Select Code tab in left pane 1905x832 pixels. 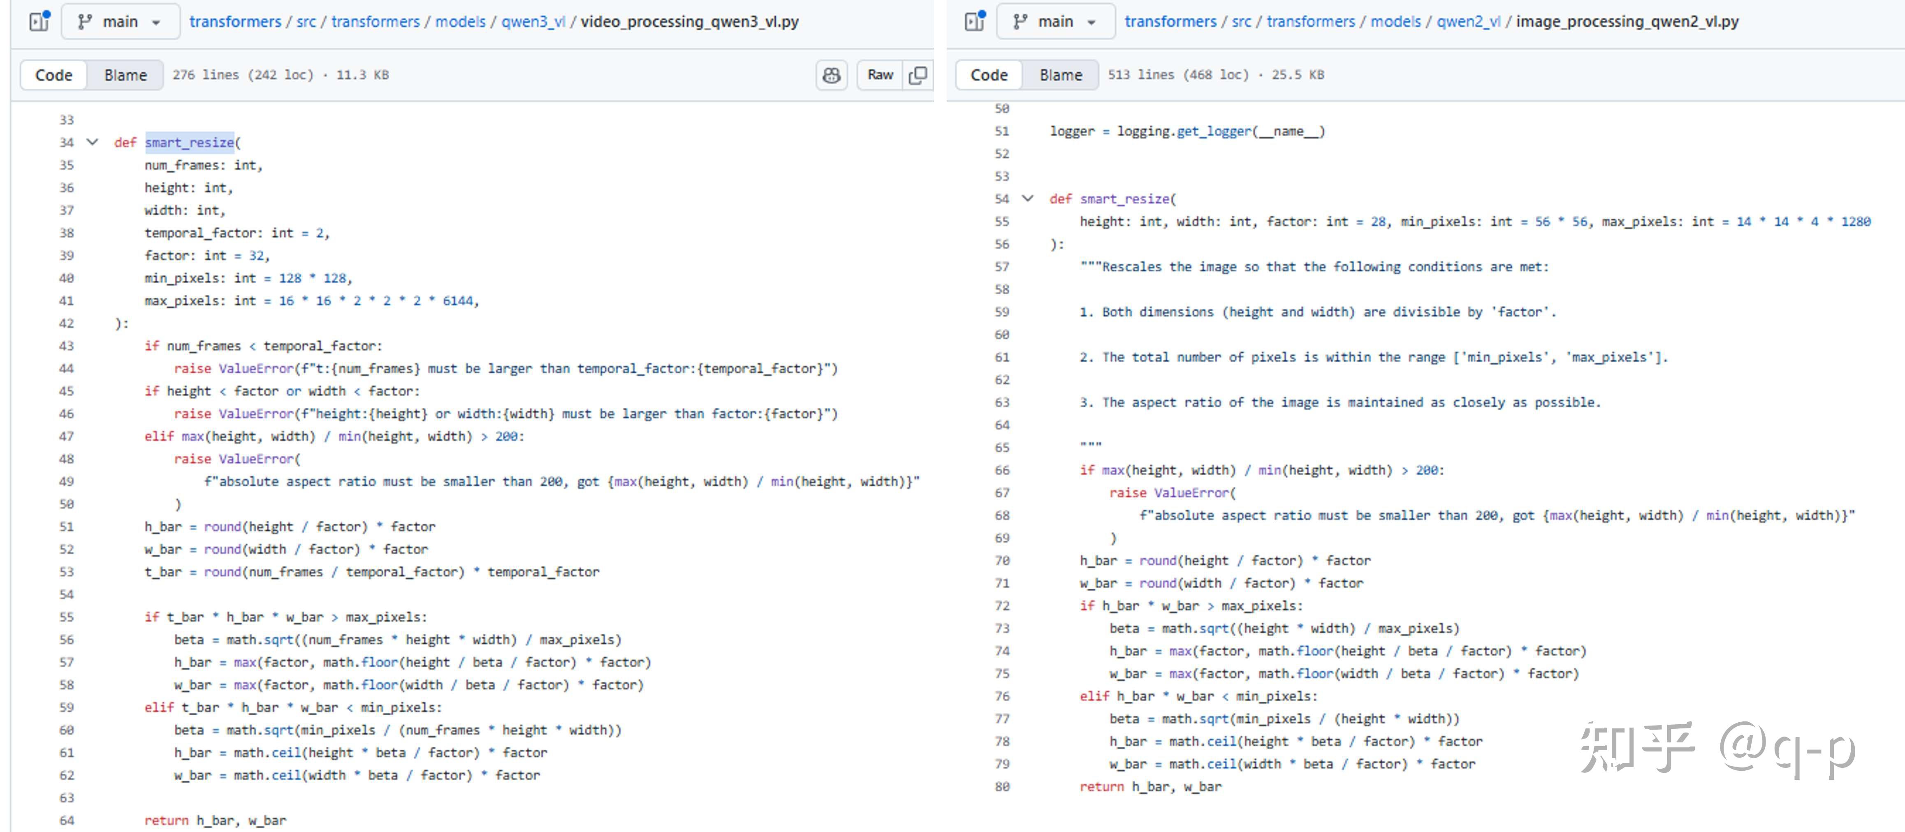click(x=54, y=75)
